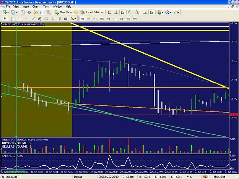This screenshot has width=239, height=179.
Task: Switch to line chart display
Action: click(x=122, y=13)
